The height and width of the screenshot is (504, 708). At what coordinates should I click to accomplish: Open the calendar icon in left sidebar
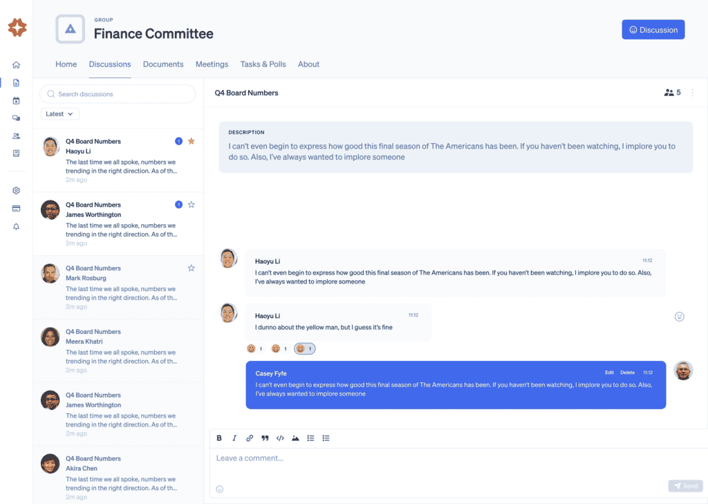pos(17,100)
